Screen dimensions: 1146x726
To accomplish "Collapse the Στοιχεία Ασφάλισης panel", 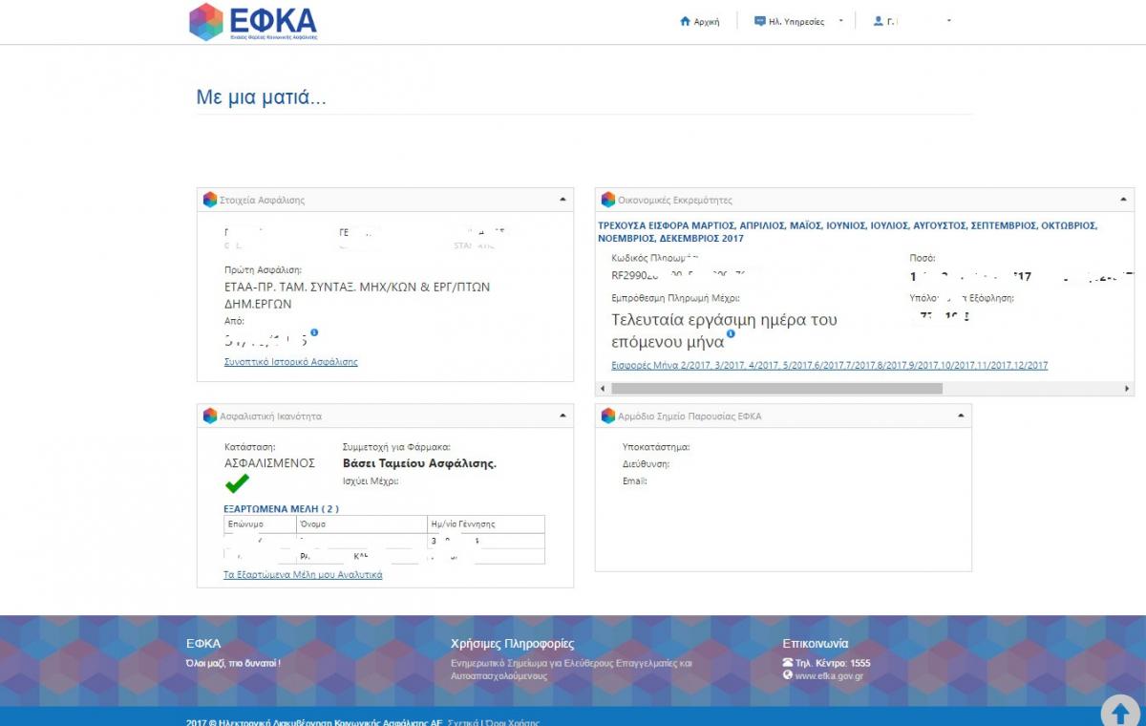I will tap(562, 200).
